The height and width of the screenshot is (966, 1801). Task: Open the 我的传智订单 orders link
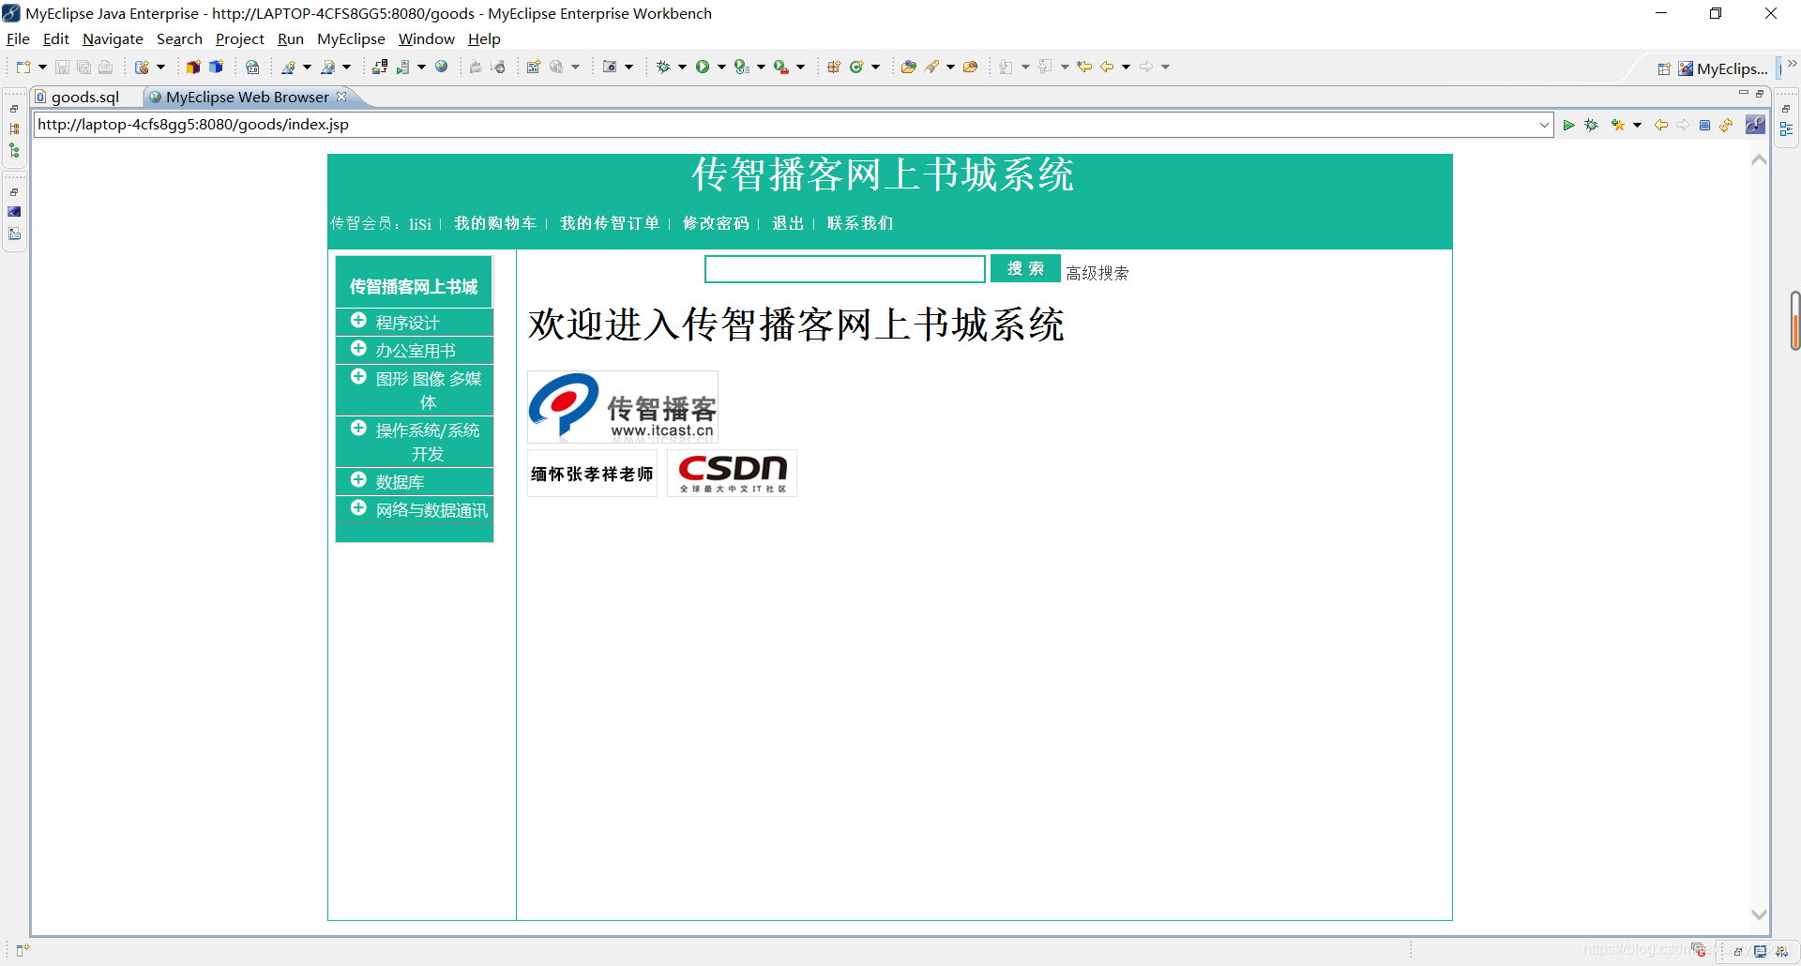coord(610,223)
